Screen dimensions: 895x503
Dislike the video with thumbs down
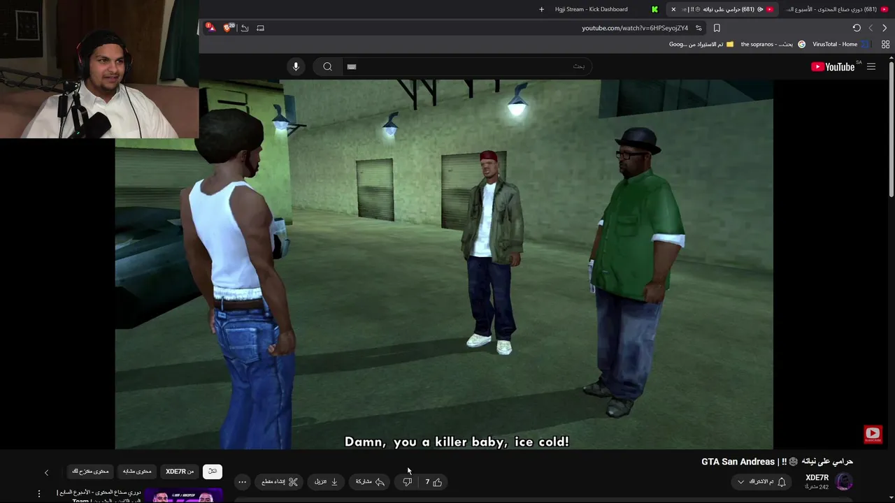coord(408,482)
